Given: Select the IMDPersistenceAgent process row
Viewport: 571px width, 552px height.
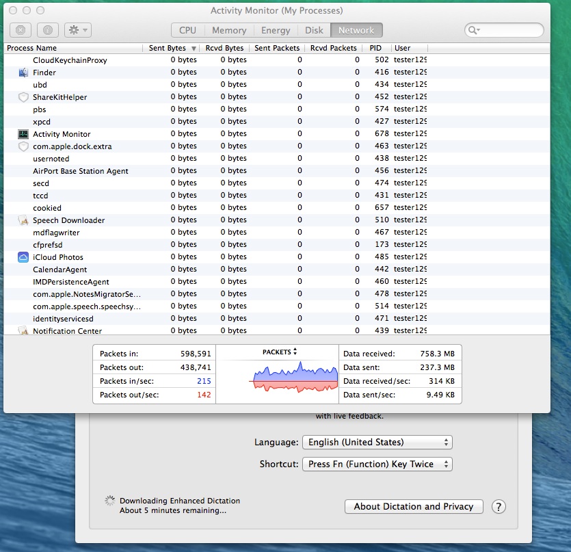Looking at the screenshot, I should click(x=277, y=282).
